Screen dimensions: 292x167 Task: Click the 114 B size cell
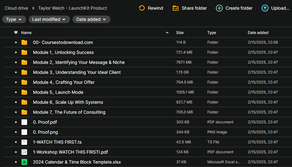pos(181,42)
